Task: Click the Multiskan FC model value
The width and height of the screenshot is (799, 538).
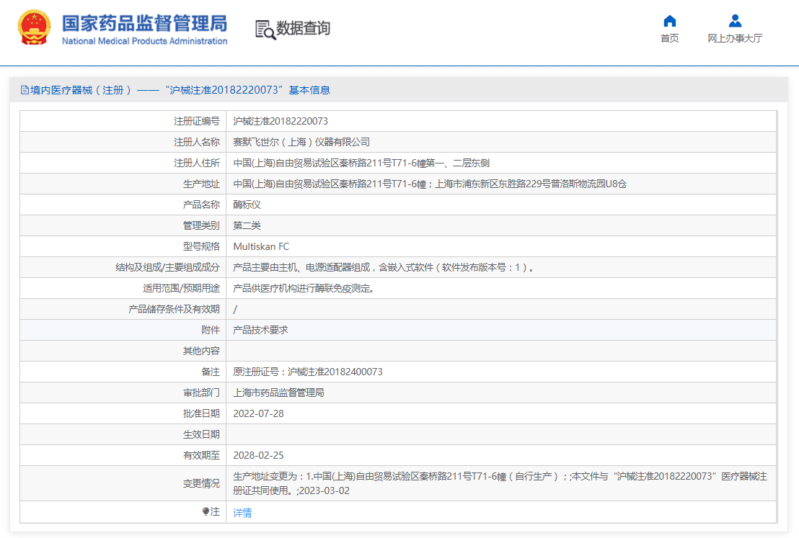Action: tap(261, 246)
